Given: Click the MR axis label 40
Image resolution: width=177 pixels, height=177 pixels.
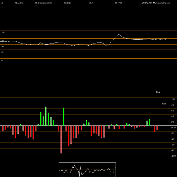Looking at the screenshot, I should [173, 116].
